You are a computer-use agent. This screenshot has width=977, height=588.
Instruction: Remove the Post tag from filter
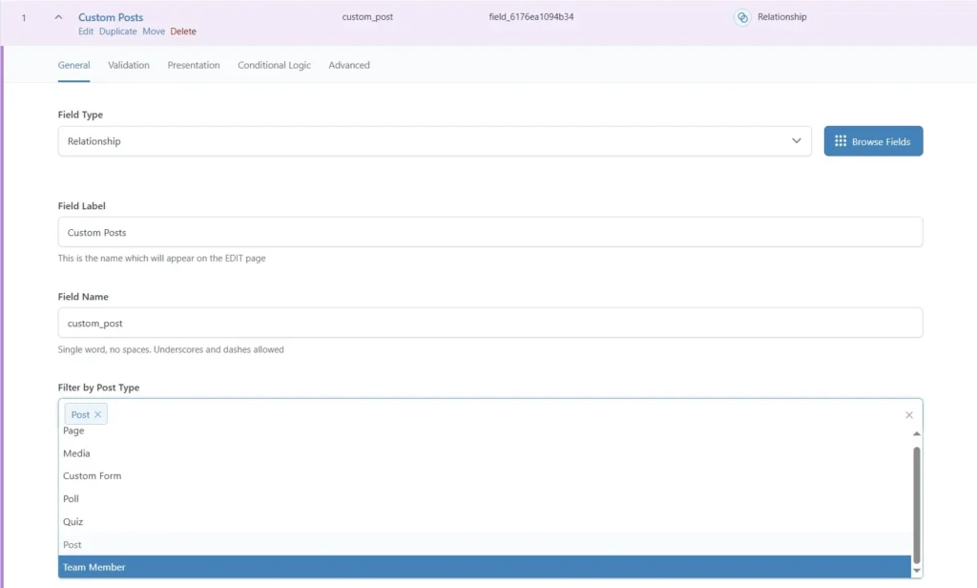pyautogui.click(x=97, y=414)
